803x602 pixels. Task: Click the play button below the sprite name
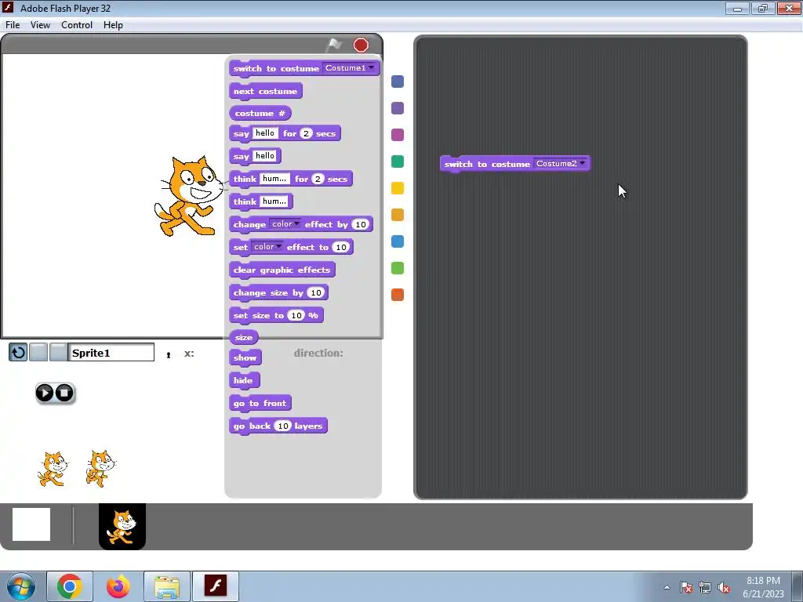(x=45, y=393)
